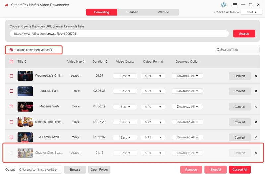This screenshot has width=265, height=176.
Task: Click the video URL input field
Action: [119, 34]
